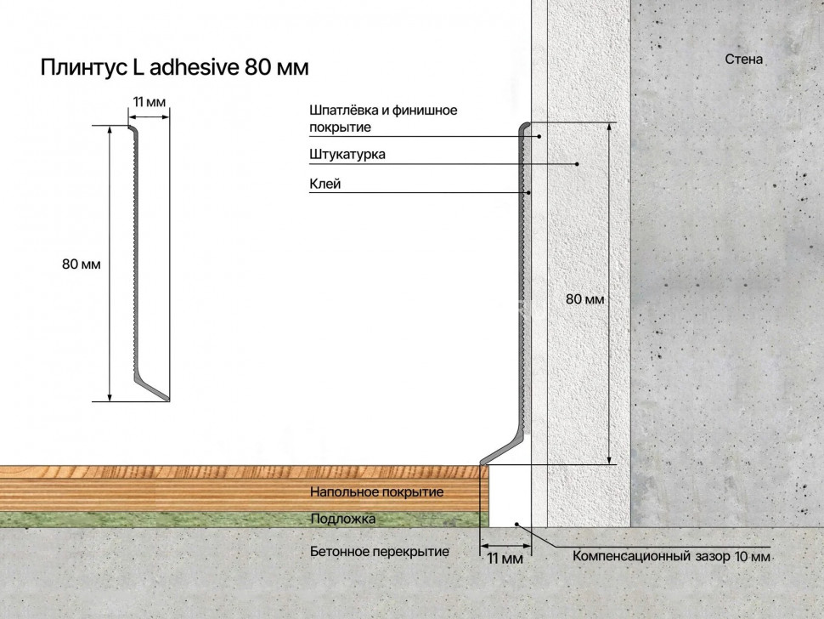Select the Стена label

point(743,58)
